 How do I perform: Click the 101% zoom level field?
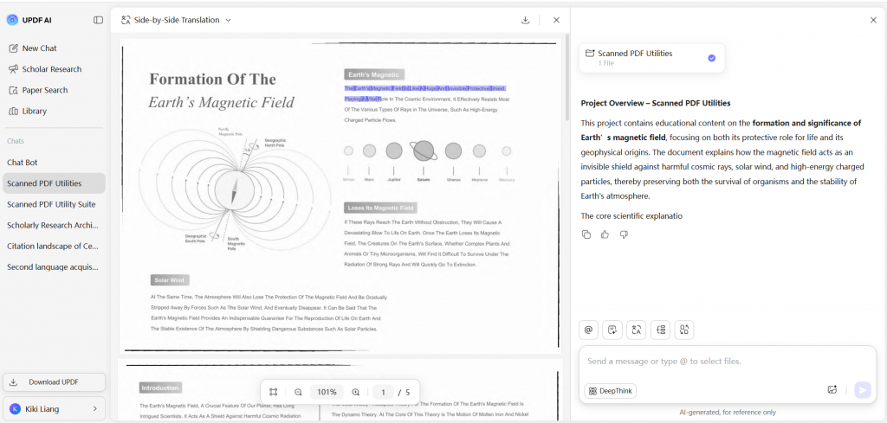click(x=327, y=392)
